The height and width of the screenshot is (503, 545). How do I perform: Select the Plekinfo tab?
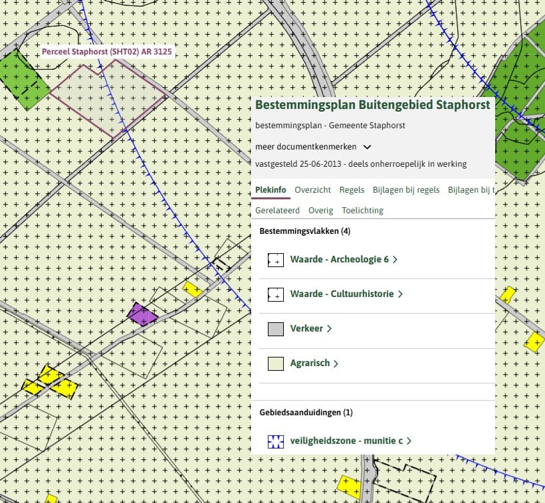pyautogui.click(x=271, y=190)
